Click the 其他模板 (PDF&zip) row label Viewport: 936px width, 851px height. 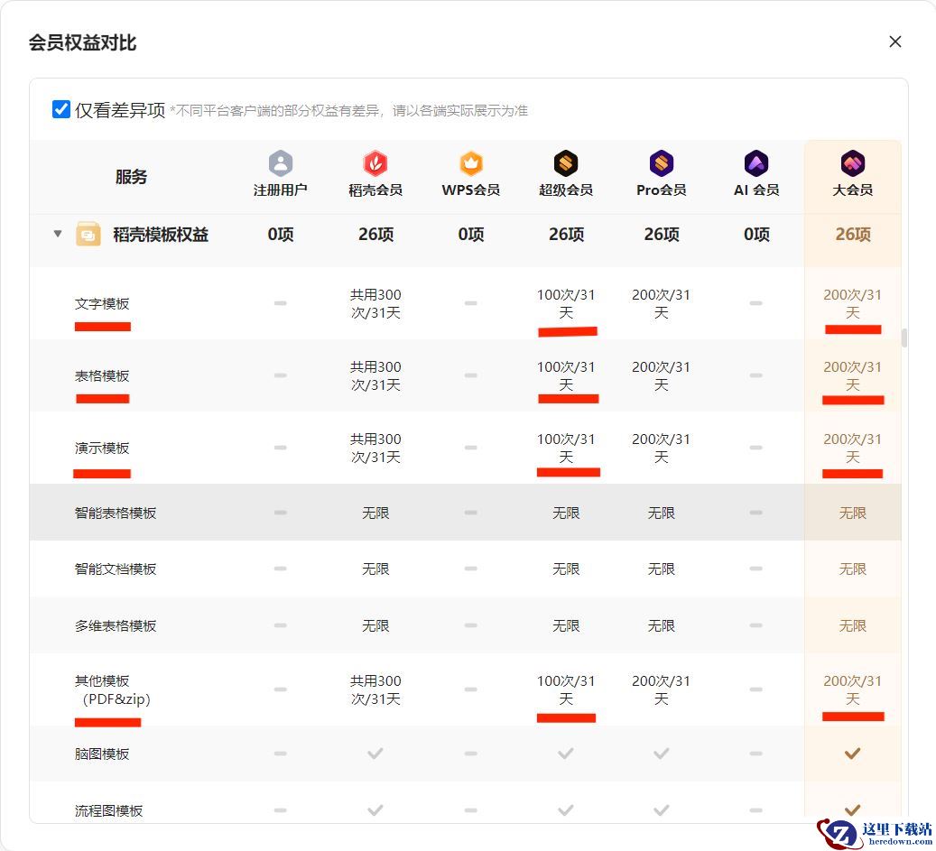pyautogui.click(x=114, y=689)
